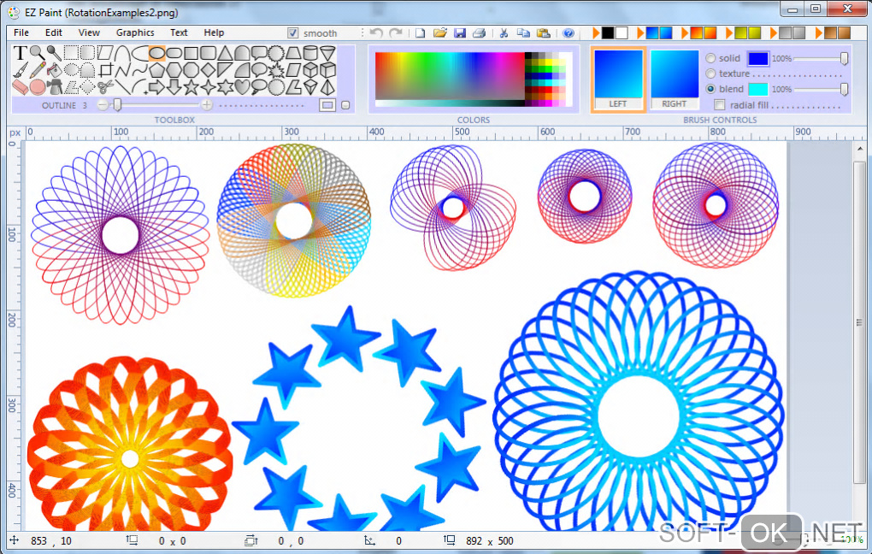Image resolution: width=872 pixels, height=554 pixels.
Task: Toggle the smooth checkbox
Action: click(x=293, y=33)
